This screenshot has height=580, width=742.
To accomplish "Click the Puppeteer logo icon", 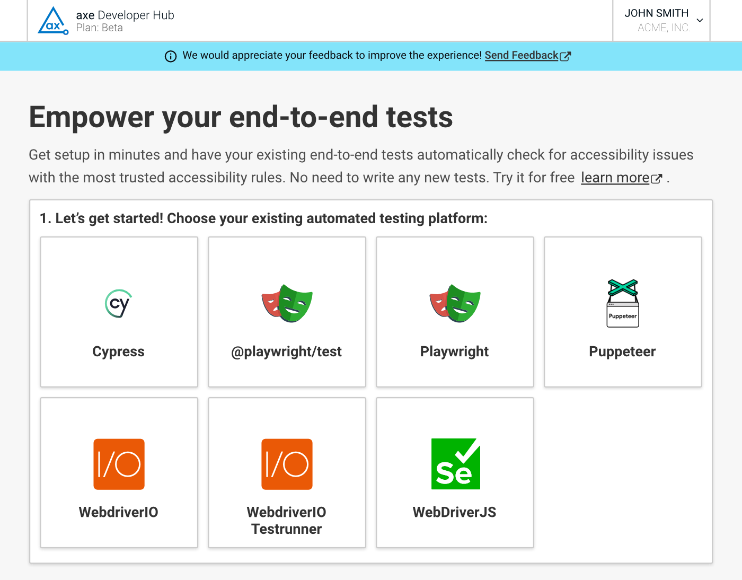I will (623, 304).
